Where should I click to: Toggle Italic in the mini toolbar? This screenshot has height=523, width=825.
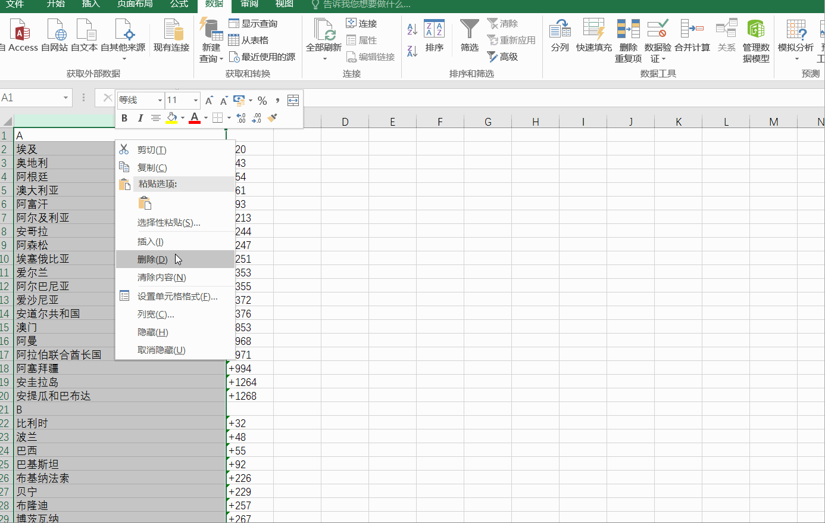tap(140, 118)
